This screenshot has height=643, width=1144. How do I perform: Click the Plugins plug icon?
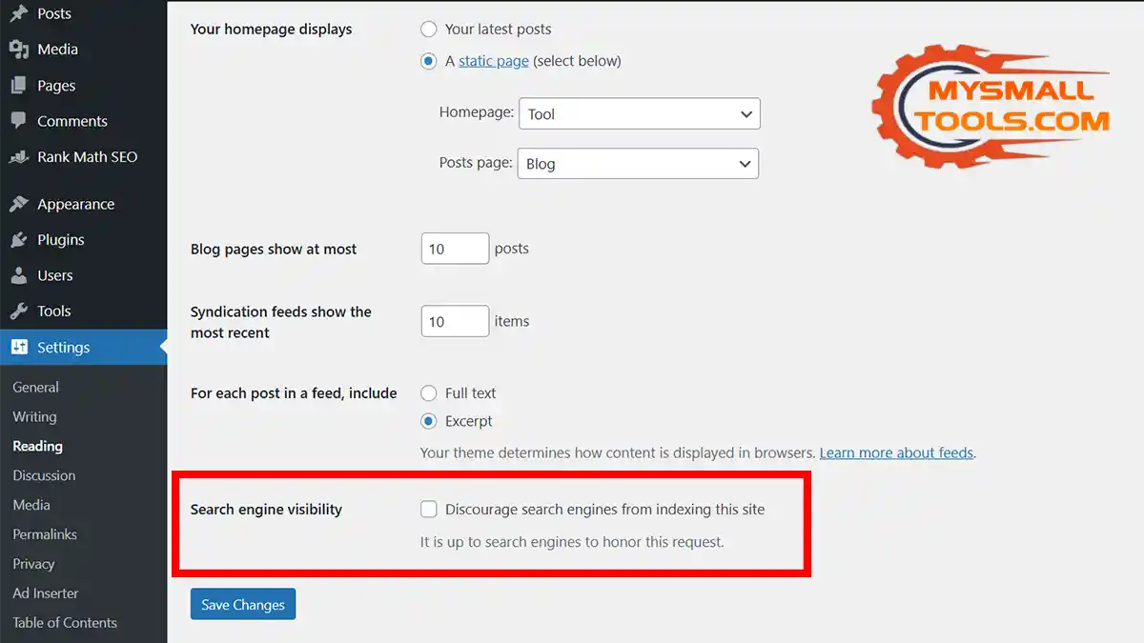(x=18, y=240)
